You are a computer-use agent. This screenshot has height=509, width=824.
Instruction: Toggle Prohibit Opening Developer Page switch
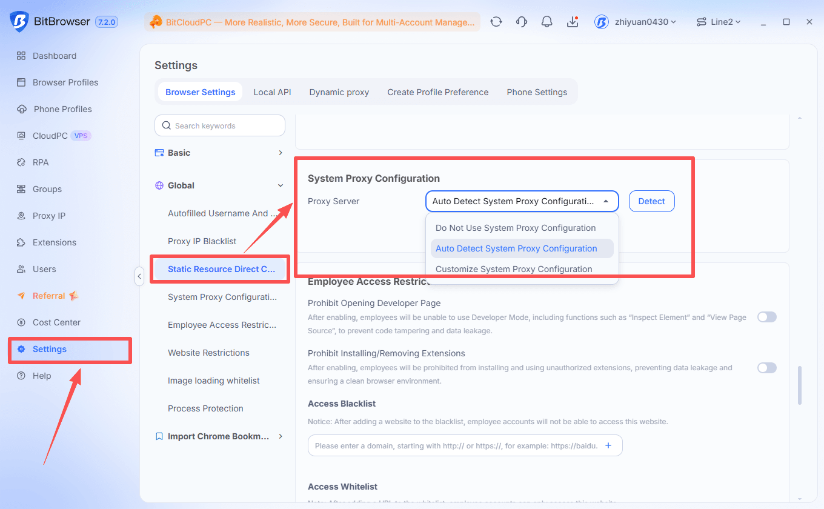(767, 317)
